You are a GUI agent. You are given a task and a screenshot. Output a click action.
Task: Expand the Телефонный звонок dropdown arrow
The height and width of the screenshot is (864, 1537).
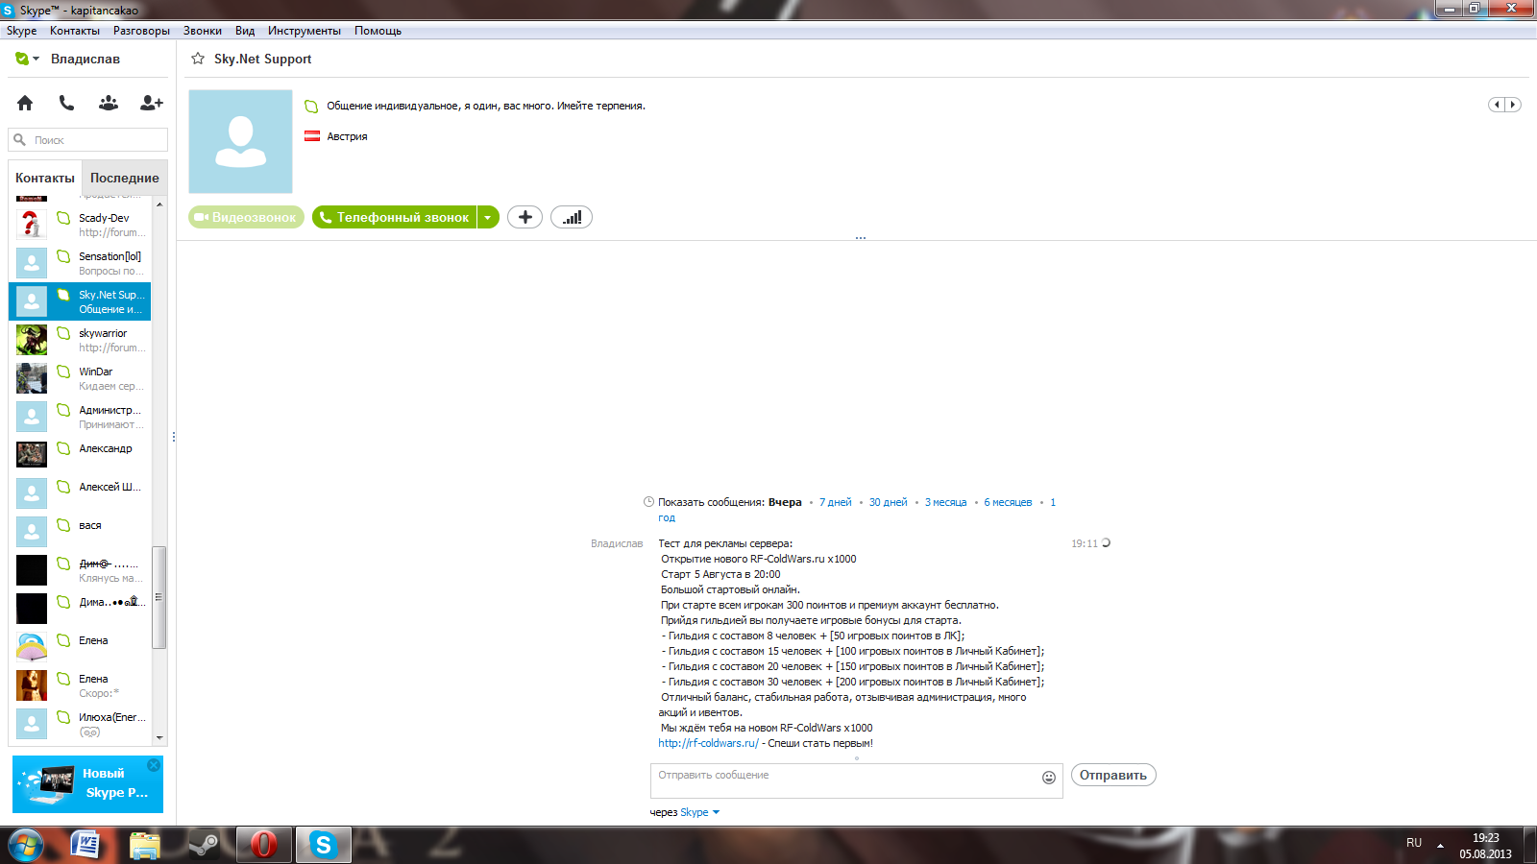488,217
